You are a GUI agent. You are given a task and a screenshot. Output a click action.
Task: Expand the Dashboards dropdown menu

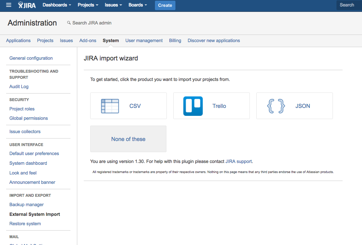(x=57, y=5)
